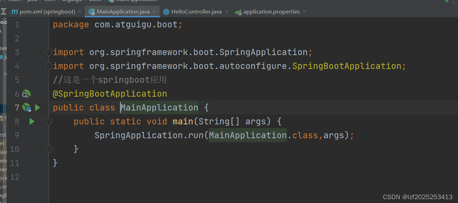Open boot in the breadcrumb path
Screen dimensions: 458x203
[x=95, y=1]
